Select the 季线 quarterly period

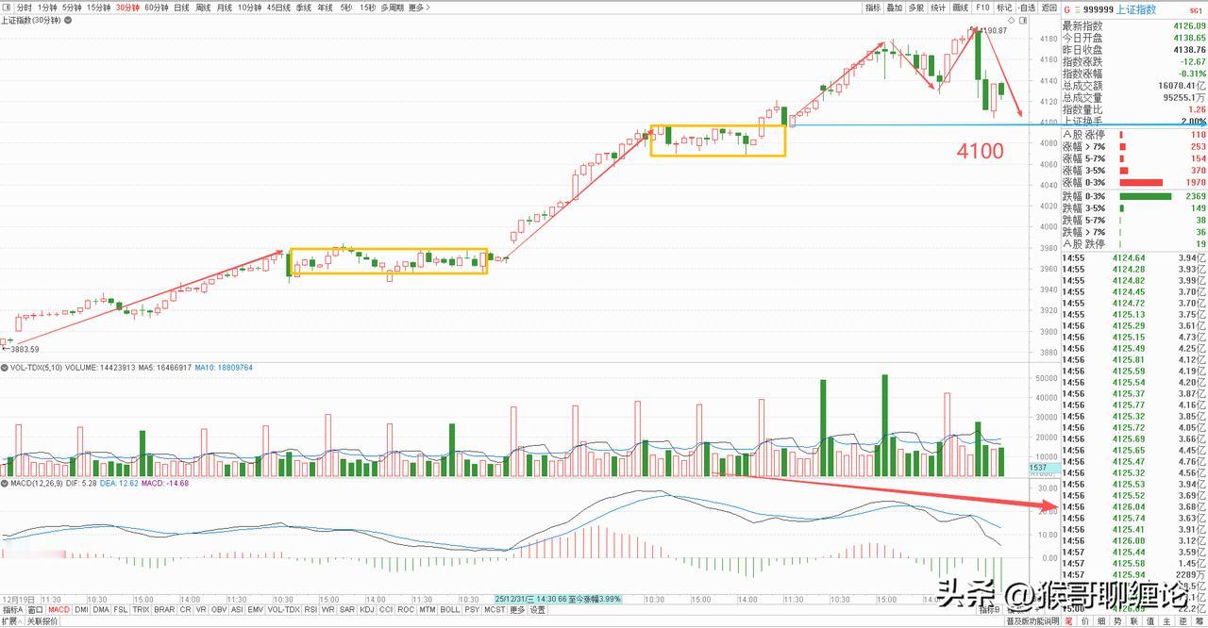[x=303, y=7]
